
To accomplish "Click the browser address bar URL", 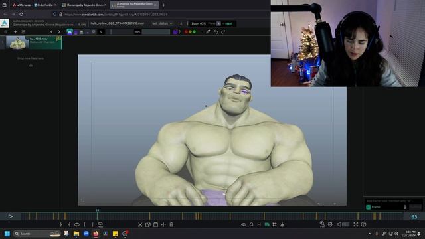I will pyautogui.click(x=116, y=15).
